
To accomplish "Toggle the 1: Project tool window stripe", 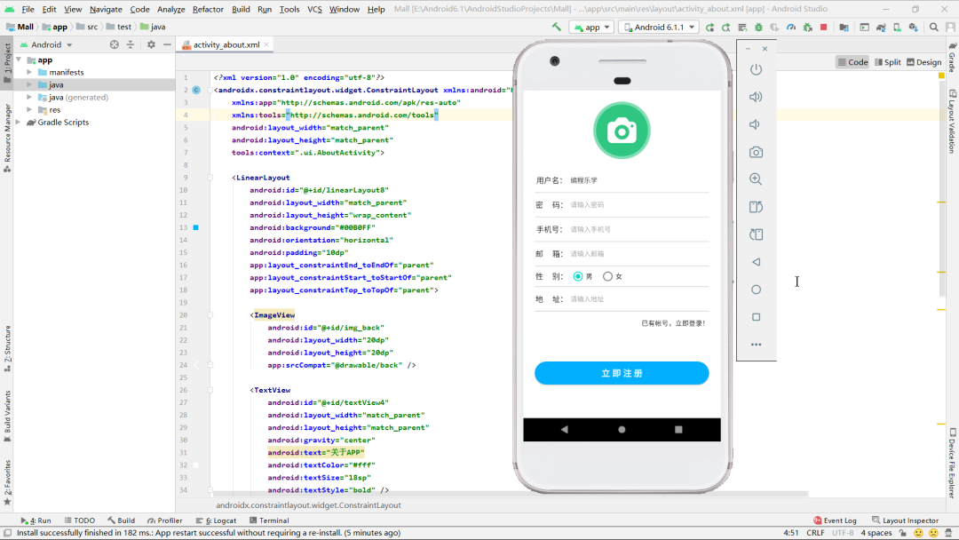I will coord(7,64).
